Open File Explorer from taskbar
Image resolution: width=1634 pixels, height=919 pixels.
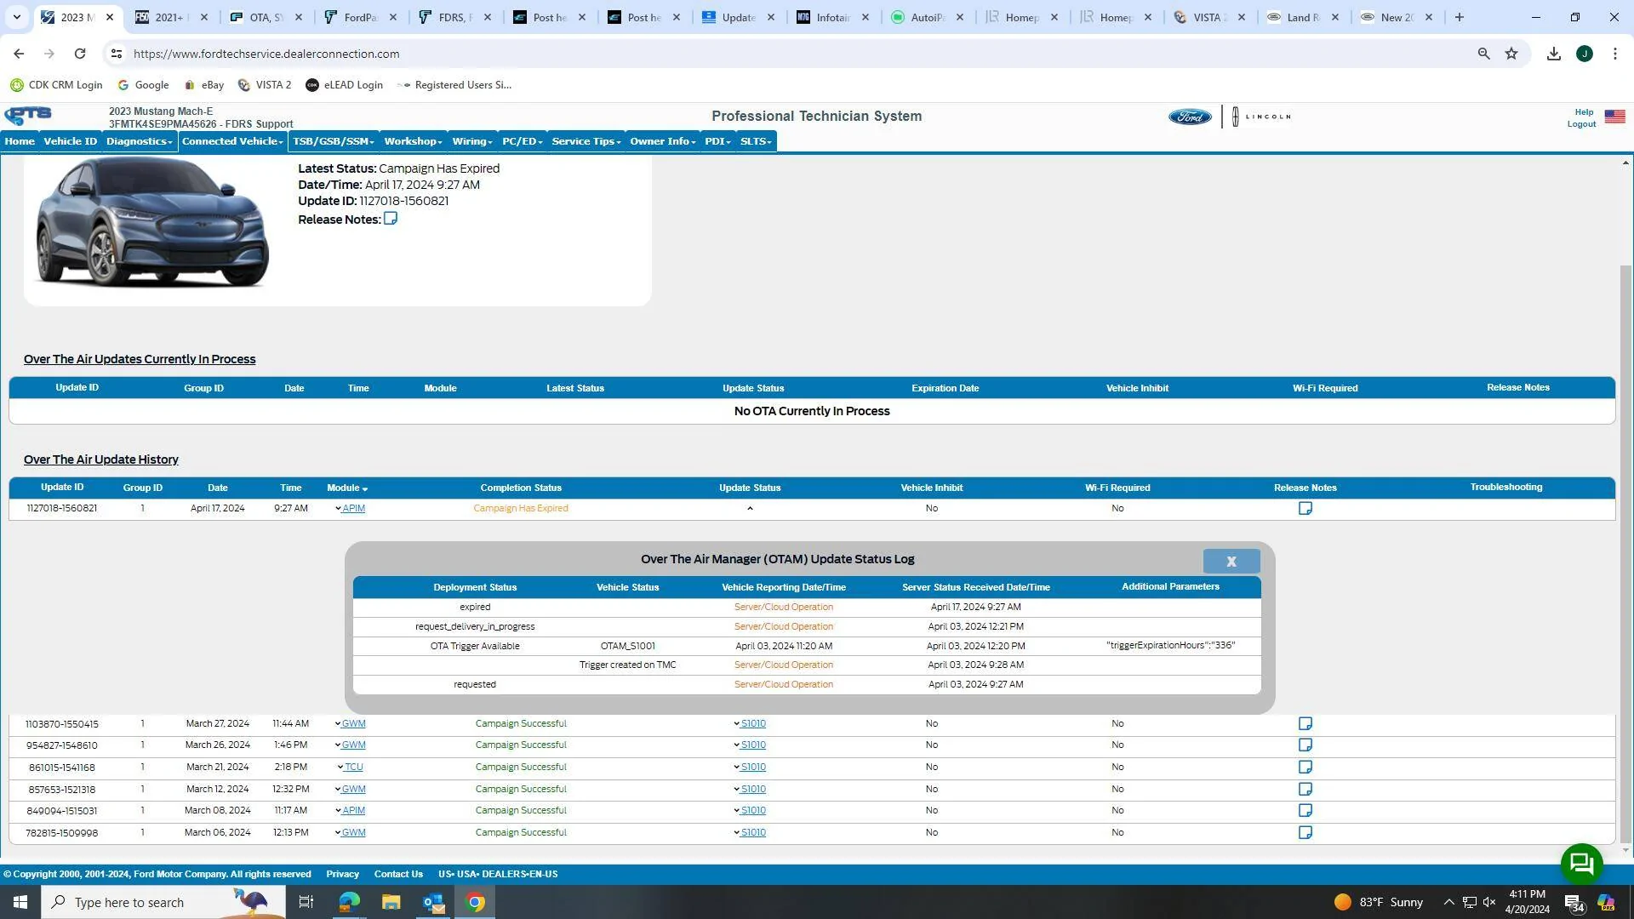391,902
